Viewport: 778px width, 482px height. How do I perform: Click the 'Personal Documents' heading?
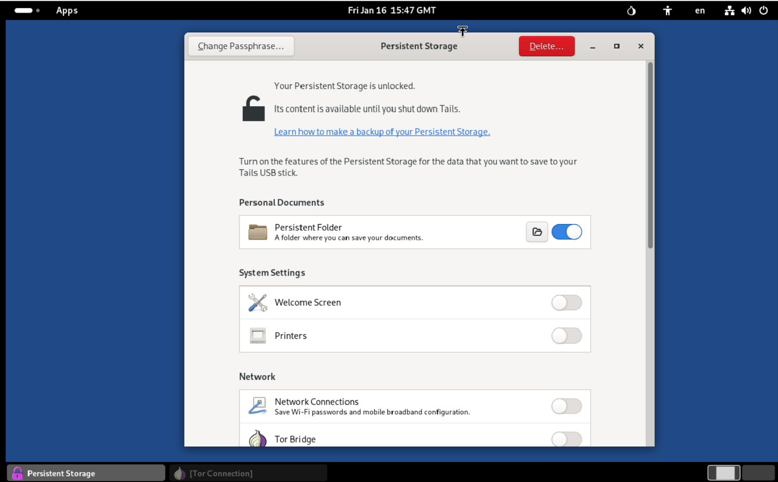[281, 203]
